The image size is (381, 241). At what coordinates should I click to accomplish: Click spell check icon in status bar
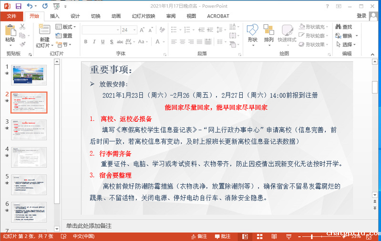pyautogui.click(x=63, y=236)
